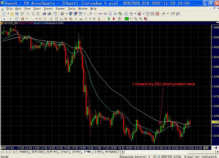Viewport: 219px width, 158px height.
Task: Toggle the magnet snap tool
Action: 23,19
